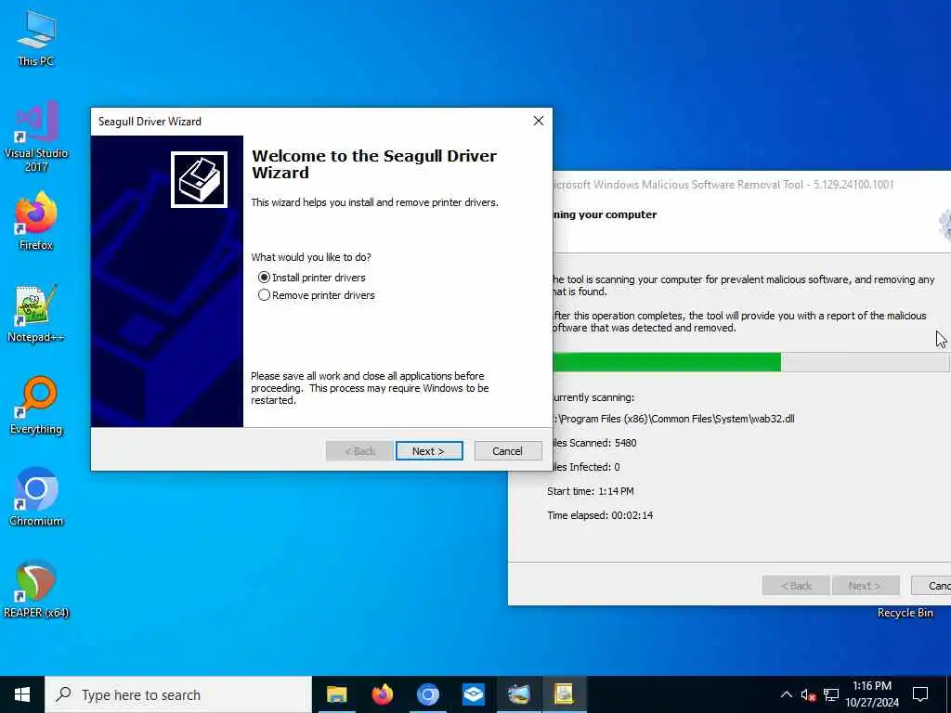Open File Explorer from taskbar
Image resolution: width=951 pixels, height=713 pixels.
click(336, 694)
